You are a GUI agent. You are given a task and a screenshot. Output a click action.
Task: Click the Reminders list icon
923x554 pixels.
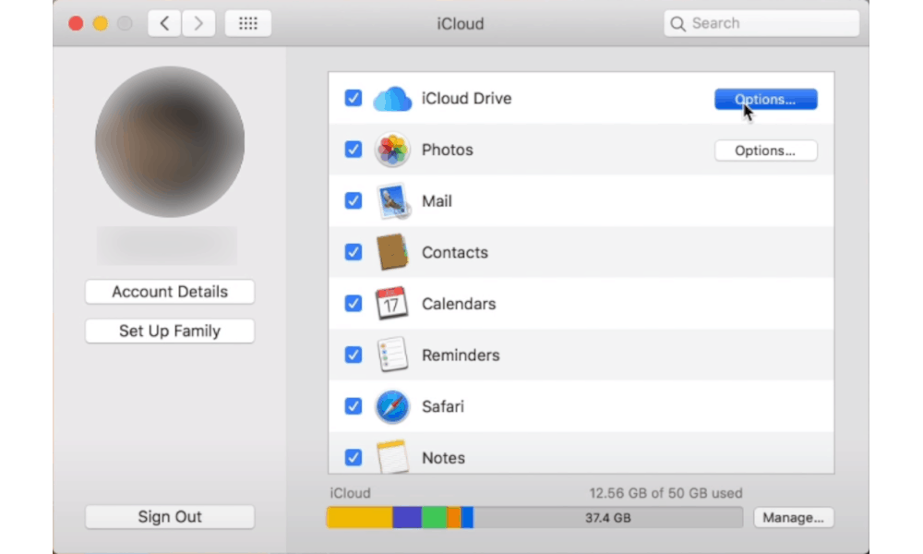(x=392, y=355)
